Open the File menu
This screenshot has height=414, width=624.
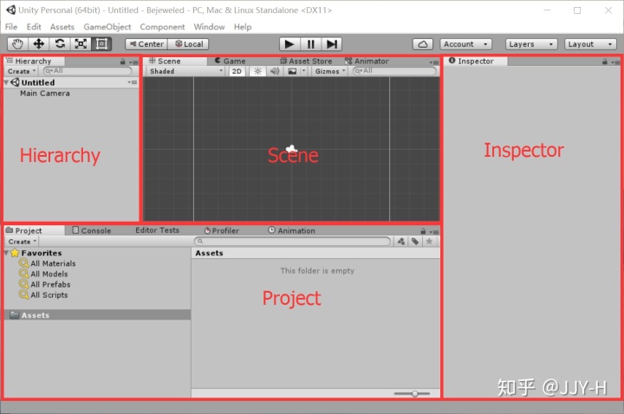pyautogui.click(x=11, y=27)
